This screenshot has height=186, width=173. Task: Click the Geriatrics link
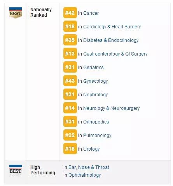[93, 68]
